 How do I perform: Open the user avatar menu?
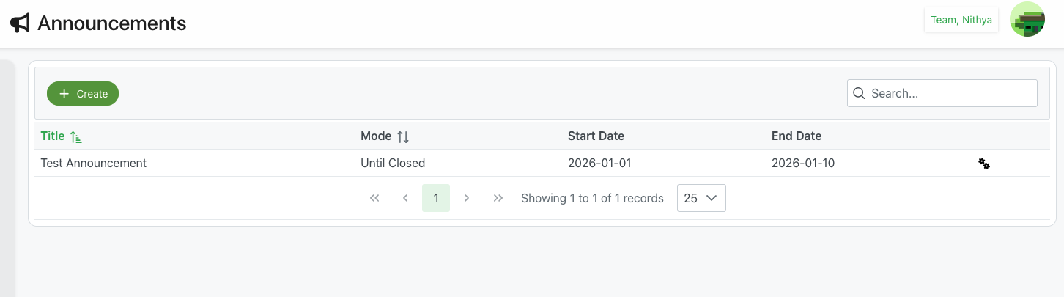tap(1027, 20)
